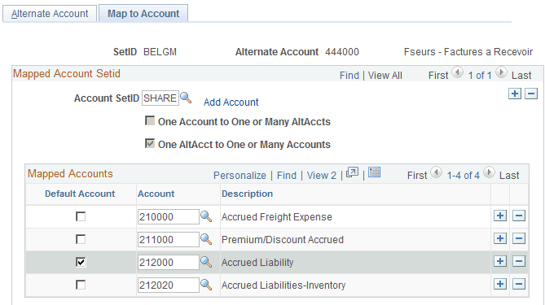This screenshot has height=305, width=545.
Task: Show previous Mapped Account Setid row
Action: (457, 72)
